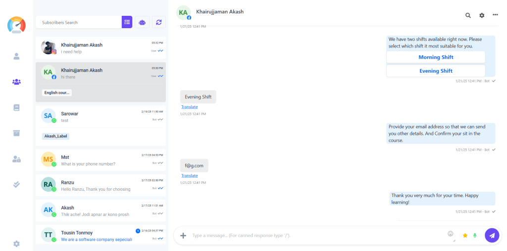Open chat settings gear in header
The image size is (507, 251).
click(482, 15)
